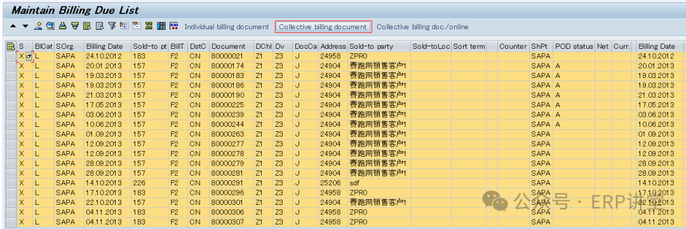Sort descending with the toolbar icon

(75, 26)
